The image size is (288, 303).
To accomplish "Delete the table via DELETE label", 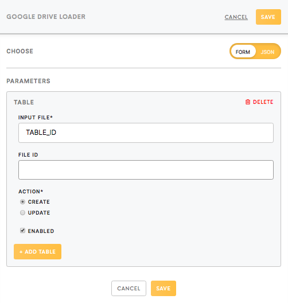I will [x=263, y=102].
